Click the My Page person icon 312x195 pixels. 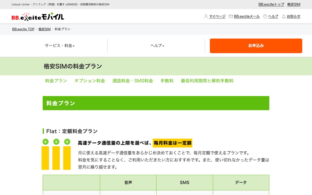point(206,16)
